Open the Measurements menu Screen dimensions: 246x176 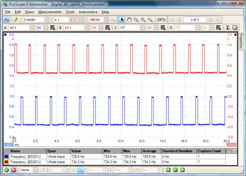50,12
